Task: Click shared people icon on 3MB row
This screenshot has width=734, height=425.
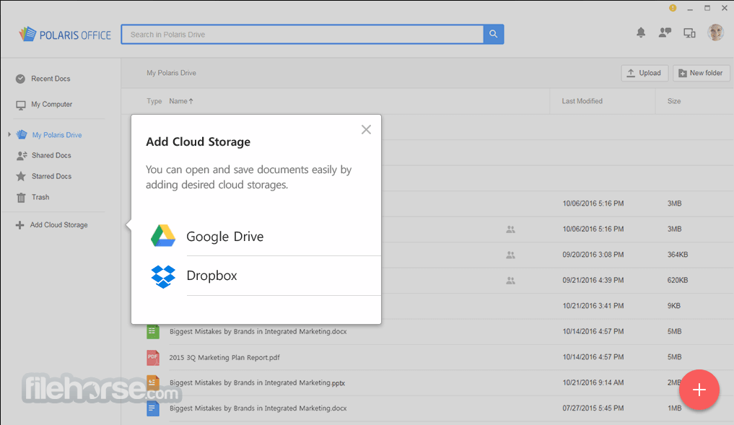Action: tap(510, 229)
